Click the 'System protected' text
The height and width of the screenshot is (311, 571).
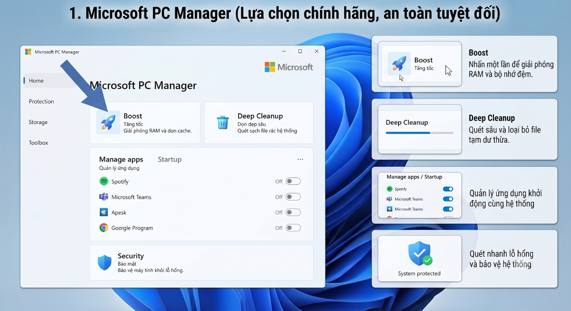tap(419, 274)
